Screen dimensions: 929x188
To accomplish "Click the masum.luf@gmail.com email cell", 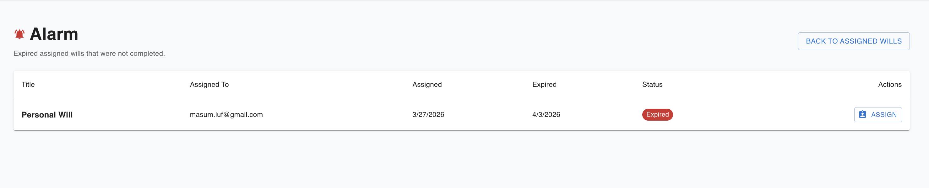I will (226, 115).
